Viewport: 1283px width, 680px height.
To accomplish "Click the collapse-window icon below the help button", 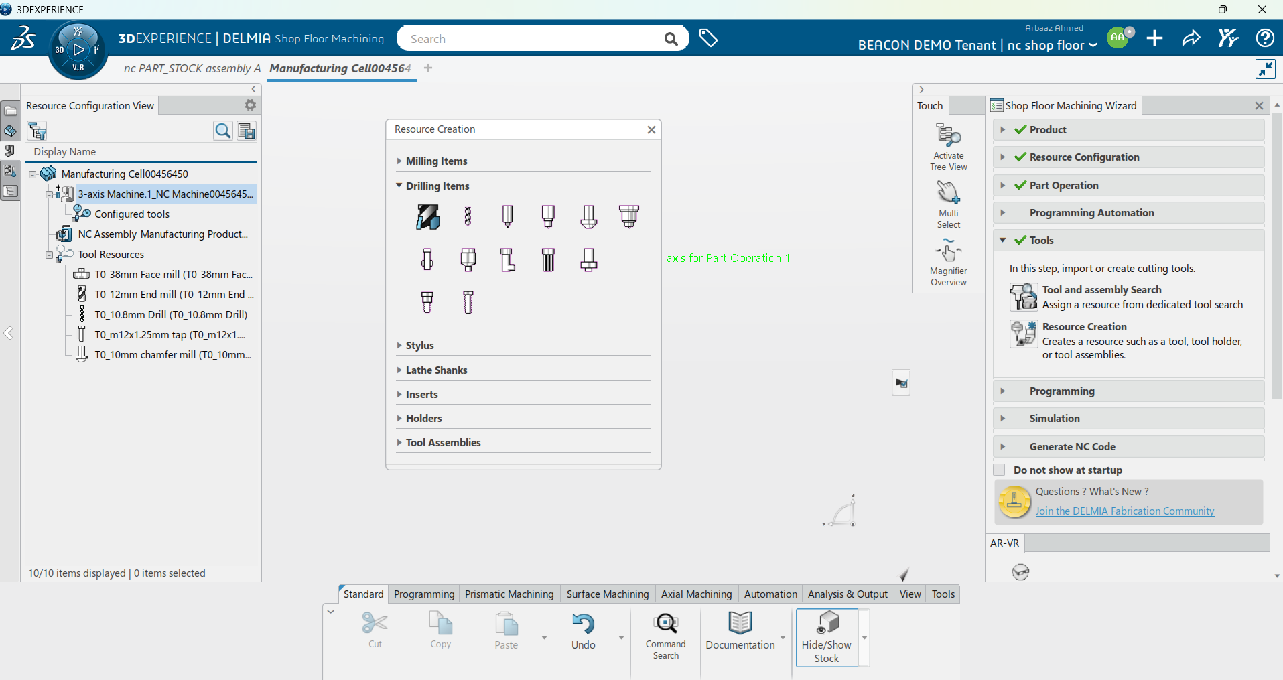I will 1266,68.
